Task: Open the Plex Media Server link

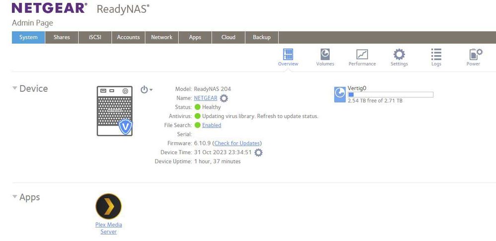Action: click(x=109, y=228)
